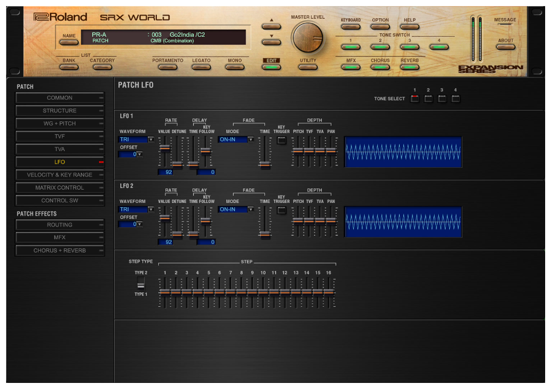Open the STRUCTURE patch page
This screenshot has height=392, width=553.
tap(60, 111)
